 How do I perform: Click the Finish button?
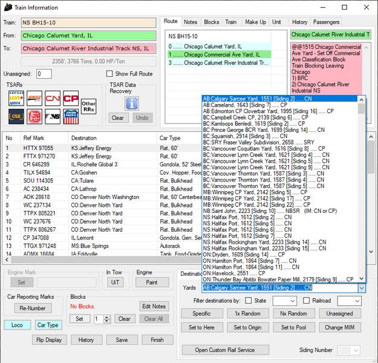tap(157, 340)
